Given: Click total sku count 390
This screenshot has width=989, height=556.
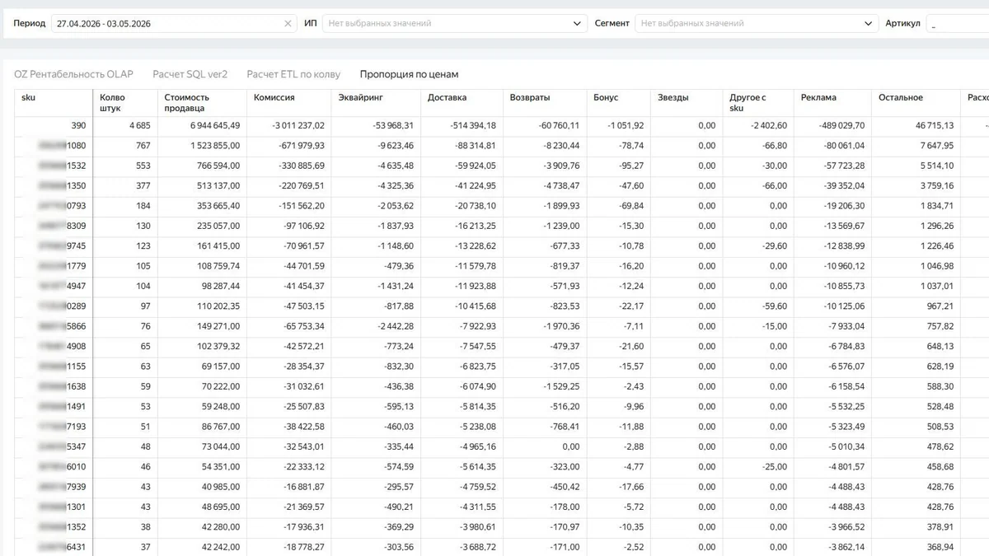Looking at the screenshot, I should click(x=78, y=126).
